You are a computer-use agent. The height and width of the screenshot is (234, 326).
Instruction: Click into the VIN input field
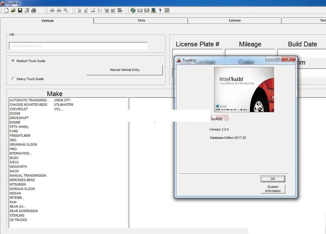point(78,46)
